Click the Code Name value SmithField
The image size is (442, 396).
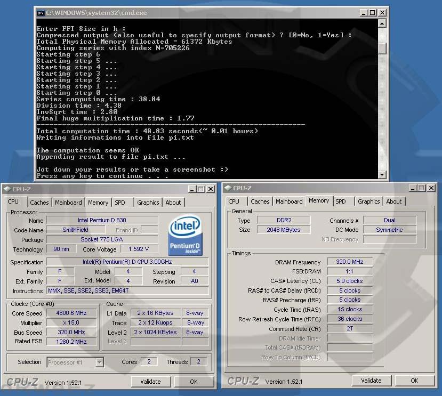75,230
